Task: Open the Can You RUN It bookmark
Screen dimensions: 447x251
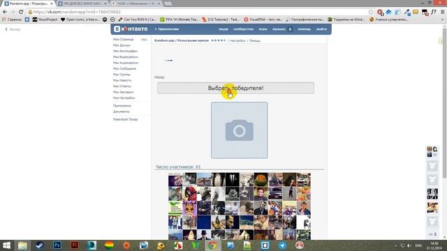Action: (137, 20)
